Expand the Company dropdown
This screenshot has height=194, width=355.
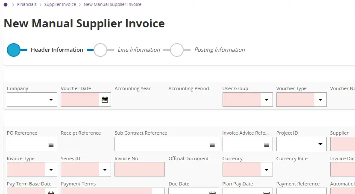(51, 100)
